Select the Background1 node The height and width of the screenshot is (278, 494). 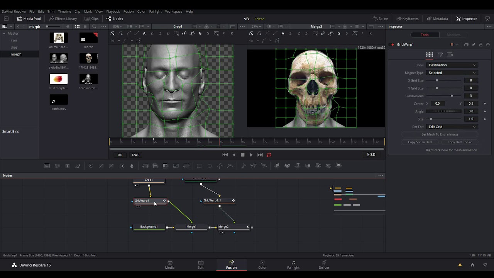click(149, 227)
